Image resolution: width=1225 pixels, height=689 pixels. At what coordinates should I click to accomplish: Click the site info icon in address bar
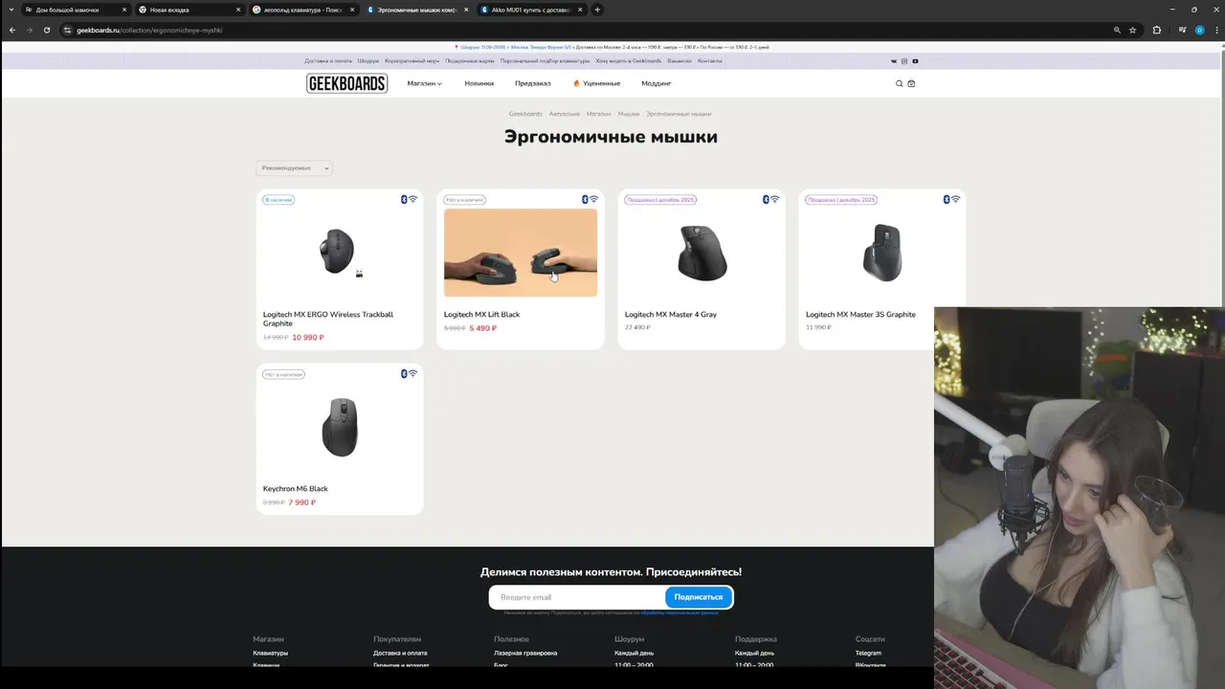tap(67, 30)
